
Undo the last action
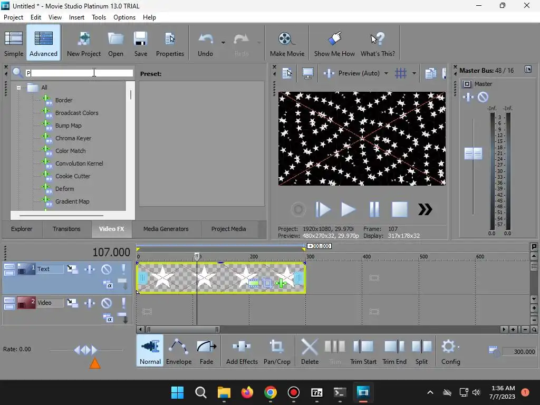205,43
